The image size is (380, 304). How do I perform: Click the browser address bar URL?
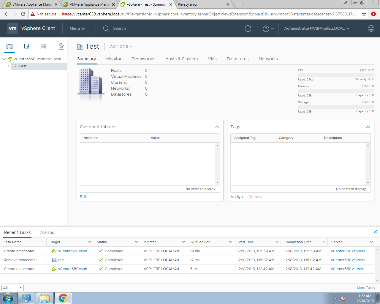coord(209,14)
